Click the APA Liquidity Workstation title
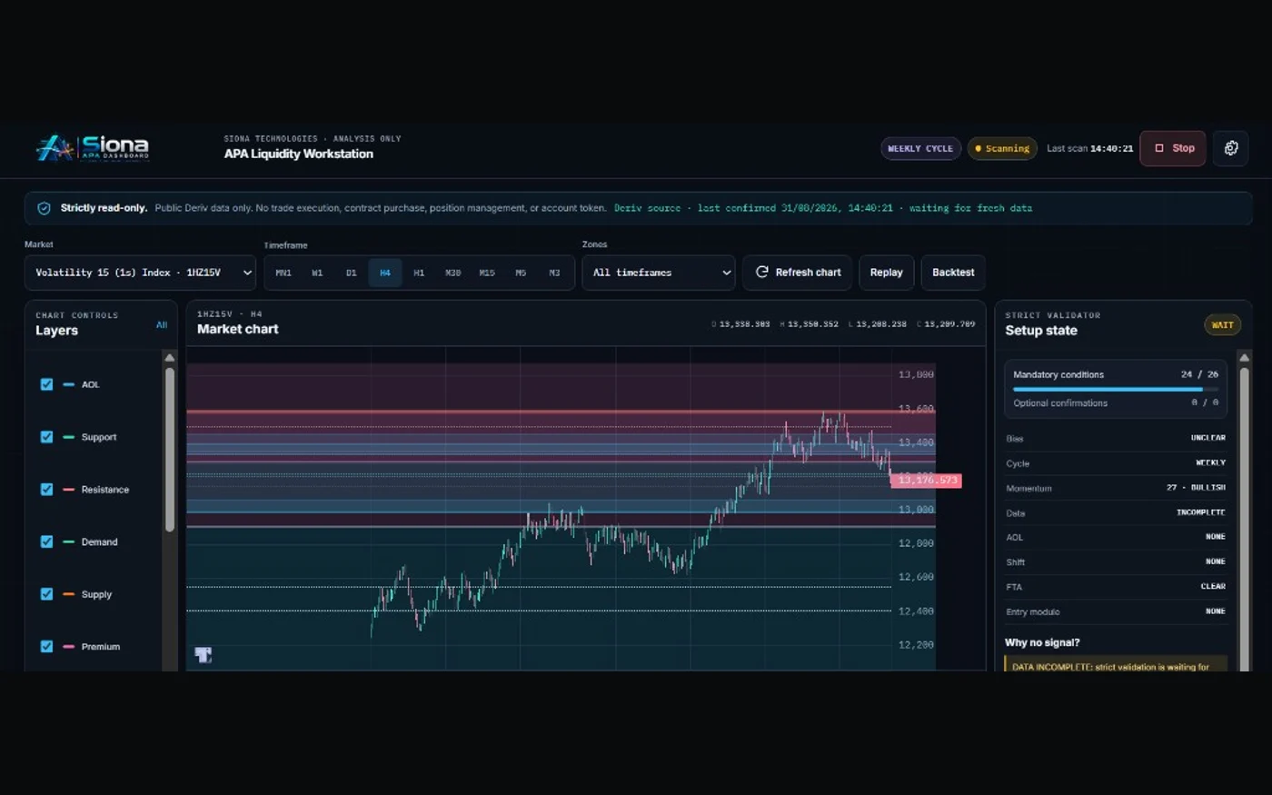 [299, 154]
